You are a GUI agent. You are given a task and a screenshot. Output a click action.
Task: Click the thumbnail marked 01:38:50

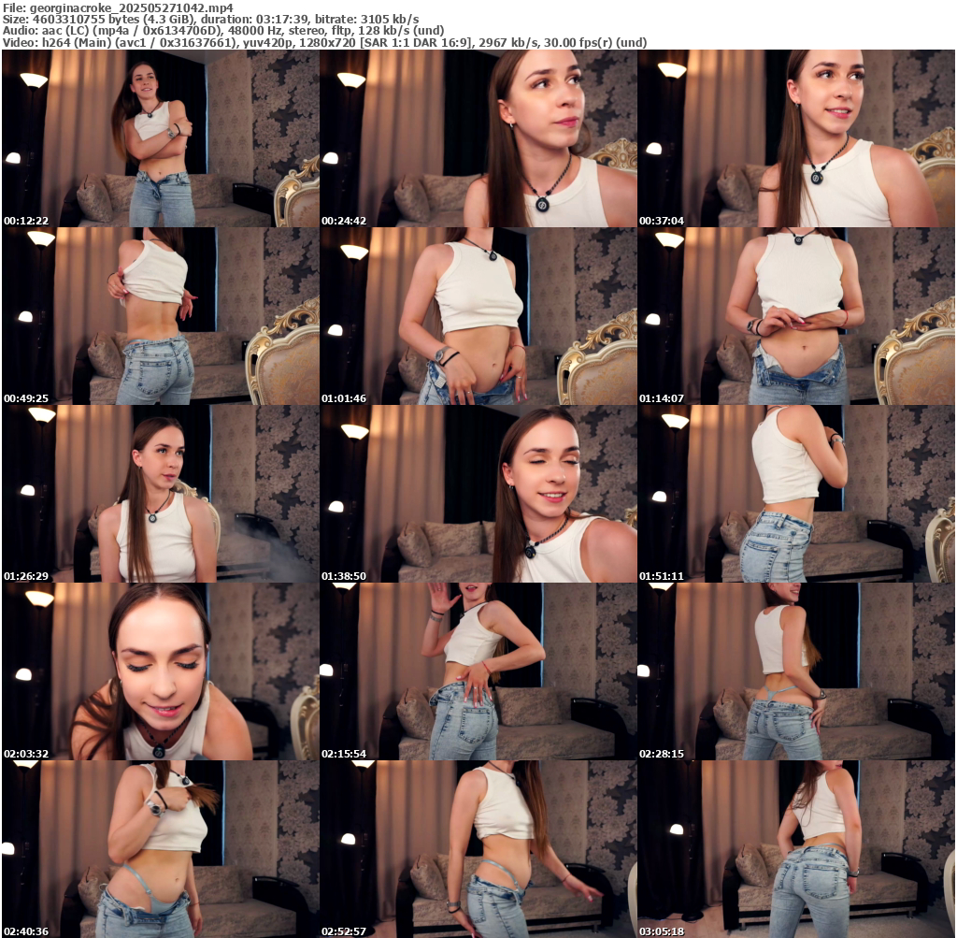tap(478, 494)
